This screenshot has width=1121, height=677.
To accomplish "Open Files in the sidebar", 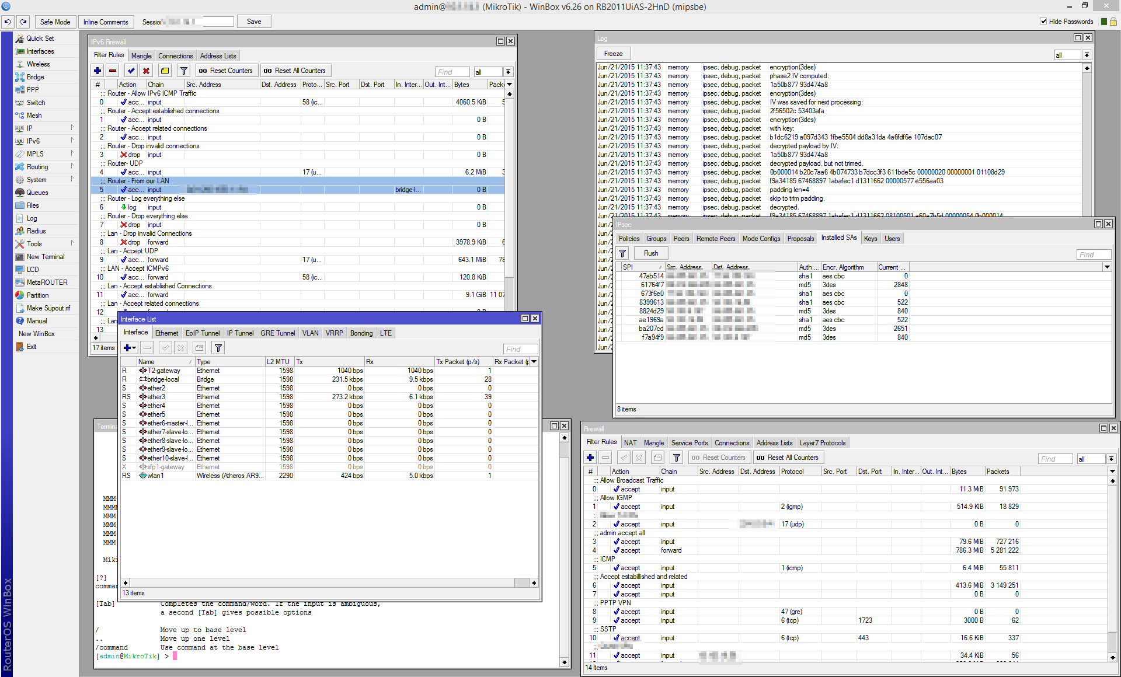I will (33, 205).
